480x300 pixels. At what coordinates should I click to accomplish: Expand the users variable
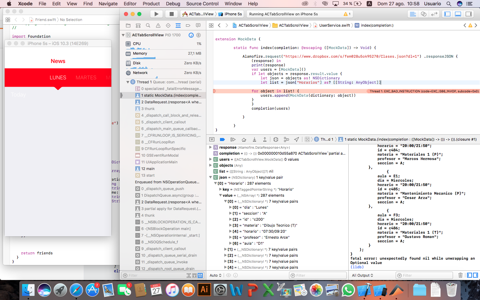[x=210, y=159]
